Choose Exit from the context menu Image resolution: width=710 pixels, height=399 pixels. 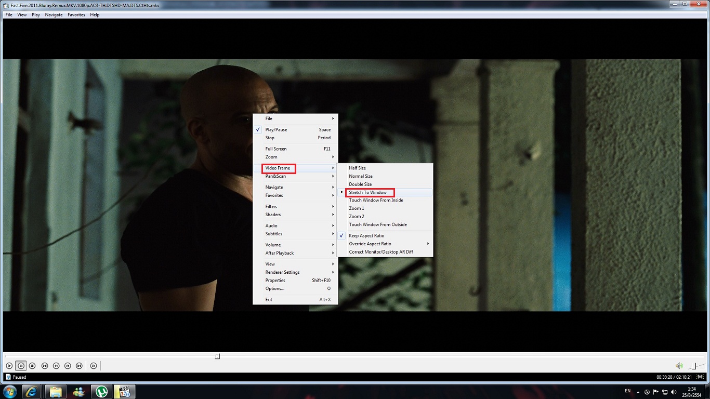(x=295, y=299)
